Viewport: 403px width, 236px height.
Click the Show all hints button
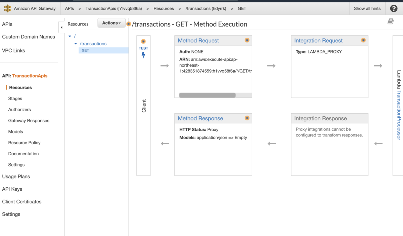[x=367, y=8]
